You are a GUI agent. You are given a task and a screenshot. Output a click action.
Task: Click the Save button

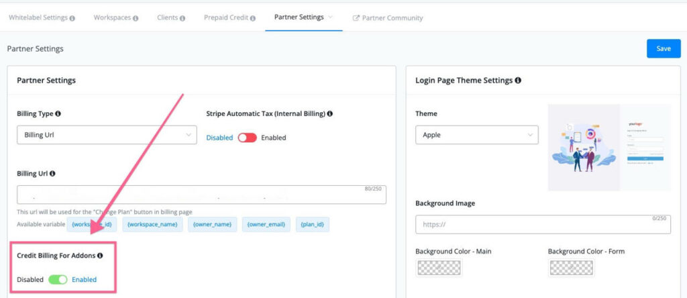(x=663, y=48)
